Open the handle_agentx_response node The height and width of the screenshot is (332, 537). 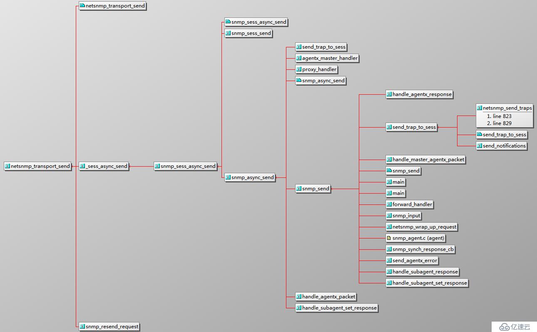[419, 94]
